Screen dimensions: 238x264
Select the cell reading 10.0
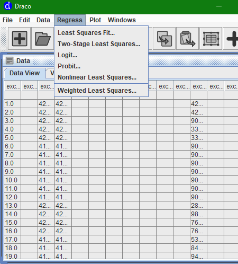pos(12,180)
